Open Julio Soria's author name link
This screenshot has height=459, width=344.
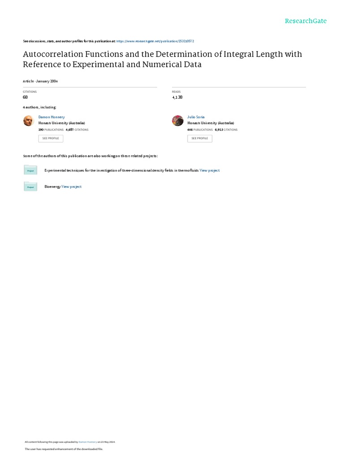click(196, 117)
